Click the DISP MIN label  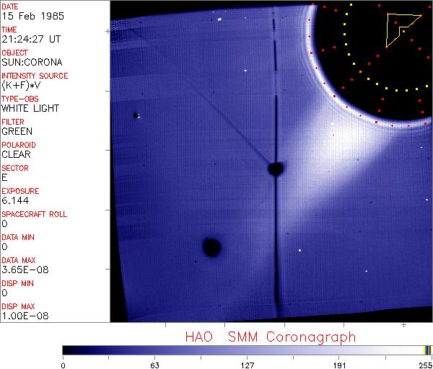17,283
